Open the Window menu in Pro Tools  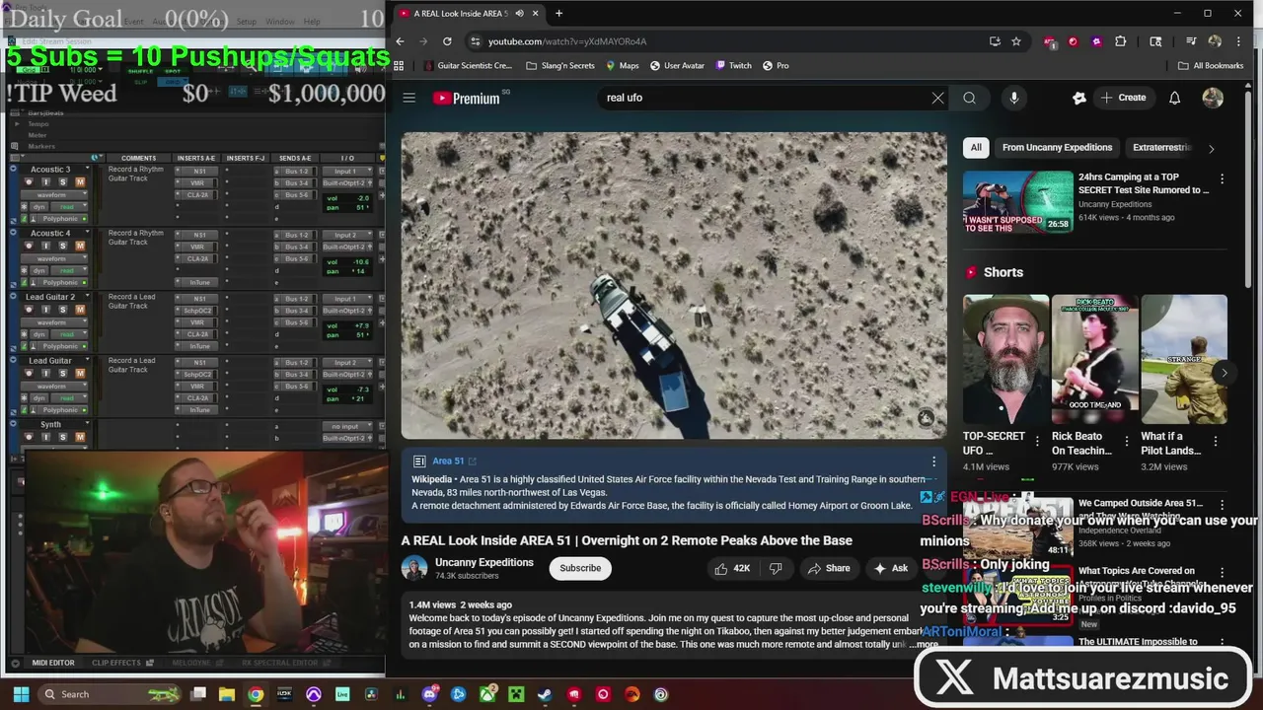point(279,22)
